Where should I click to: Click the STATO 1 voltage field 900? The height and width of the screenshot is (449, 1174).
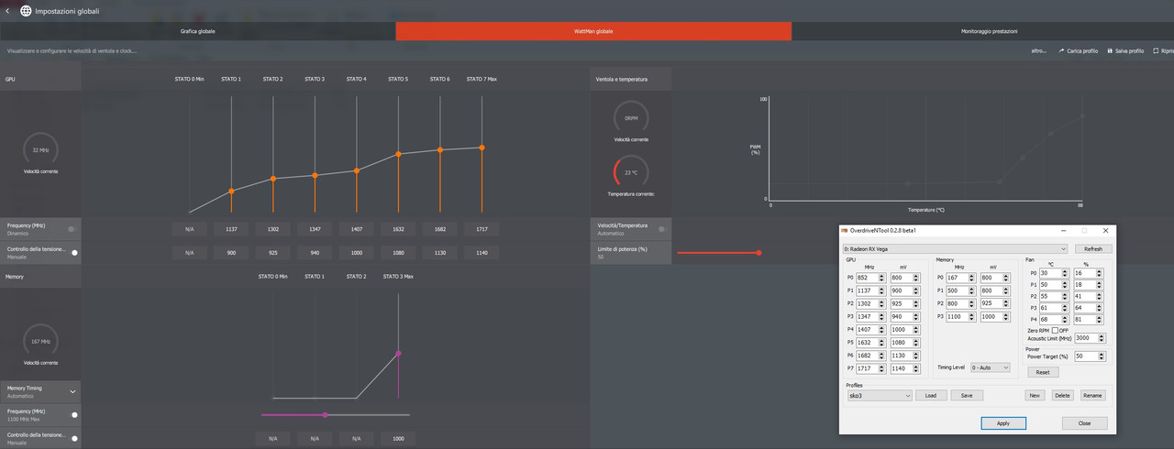tap(231, 252)
